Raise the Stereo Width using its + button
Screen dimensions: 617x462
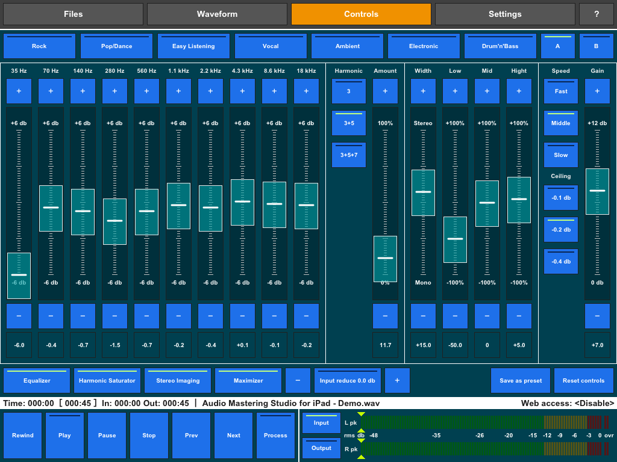pyautogui.click(x=423, y=91)
